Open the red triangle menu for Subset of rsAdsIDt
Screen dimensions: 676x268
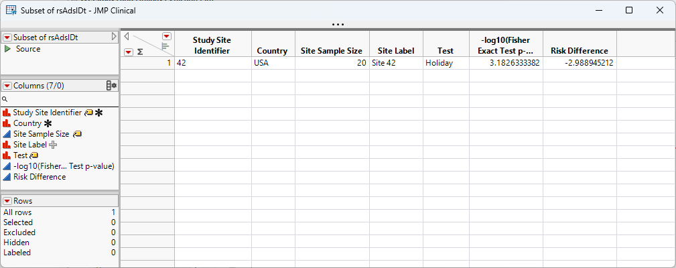click(x=8, y=38)
